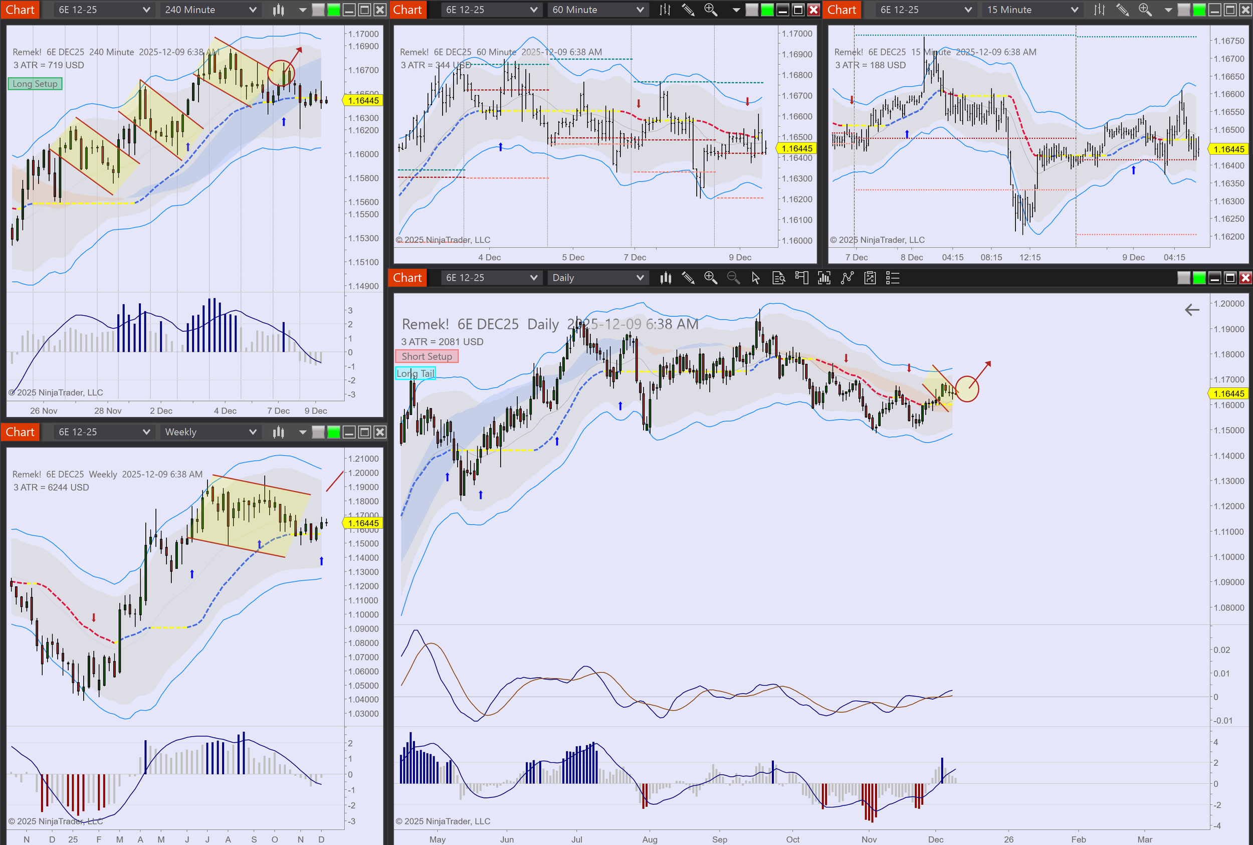Image resolution: width=1253 pixels, height=845 pixels.
Task: Open drawing tools in 15 Minute chart
Action: [1122, 10]
